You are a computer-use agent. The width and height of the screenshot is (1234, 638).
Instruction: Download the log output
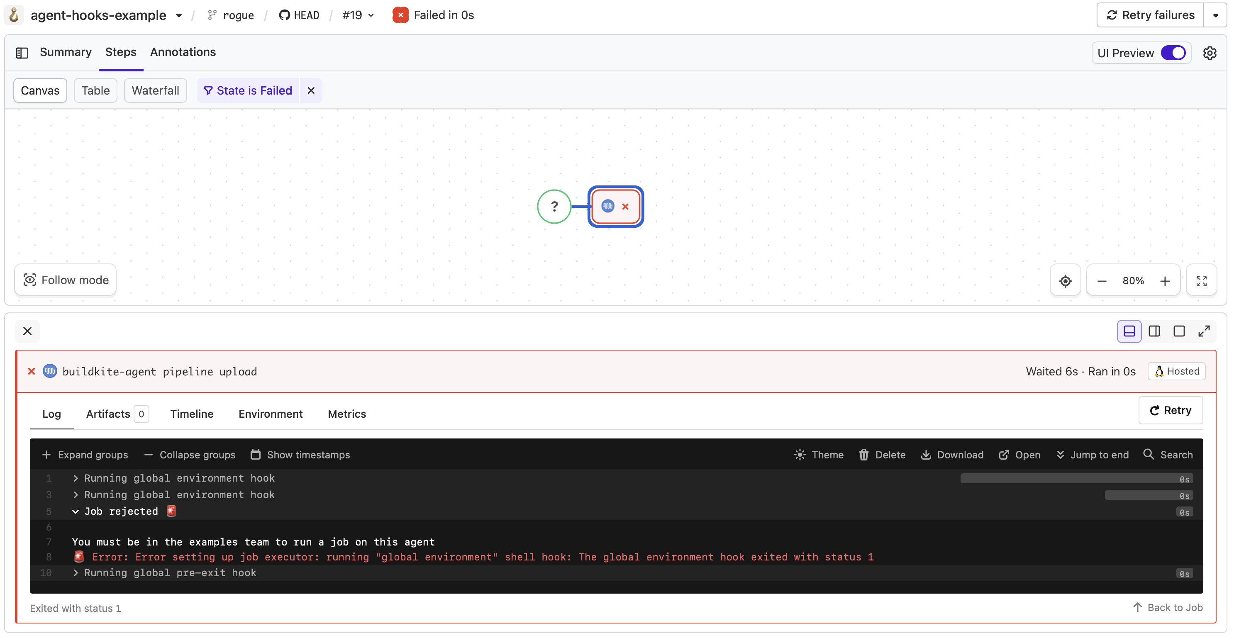pos(951,455)
